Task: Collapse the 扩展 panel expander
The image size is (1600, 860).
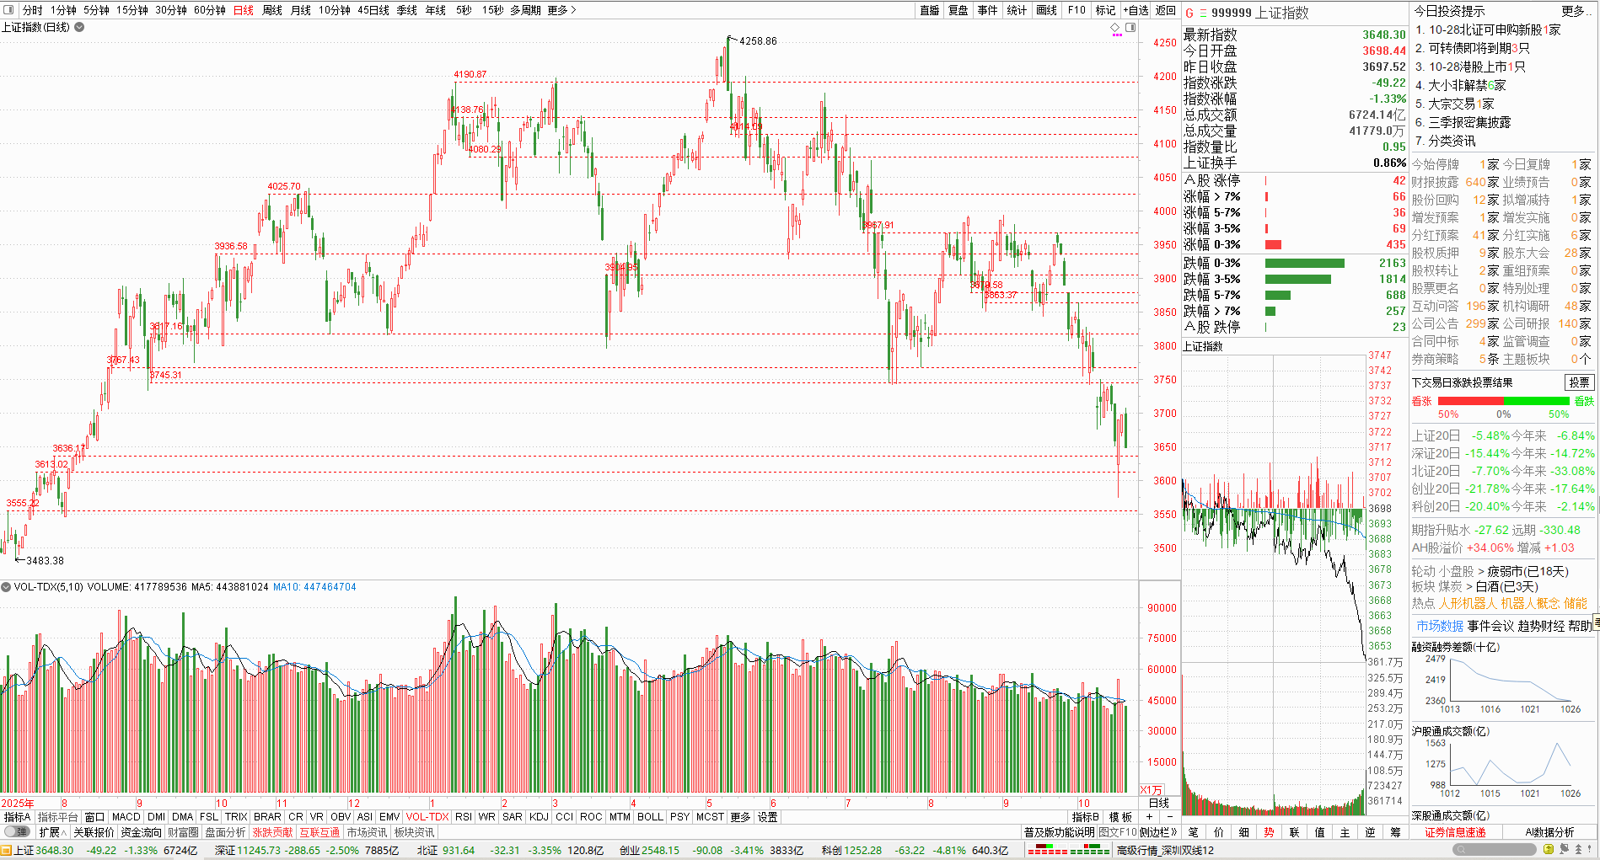Action: [52, 832]
